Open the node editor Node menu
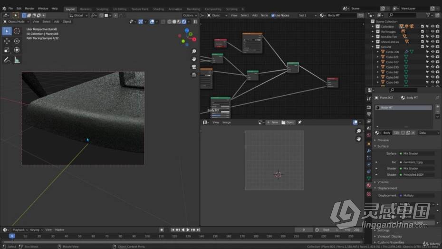The width and height of the screenshot is (442, 249). click(264, 15)
